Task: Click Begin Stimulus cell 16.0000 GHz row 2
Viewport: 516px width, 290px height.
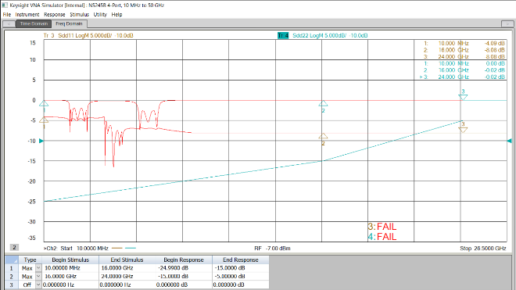Action: (x=70, y=276)
